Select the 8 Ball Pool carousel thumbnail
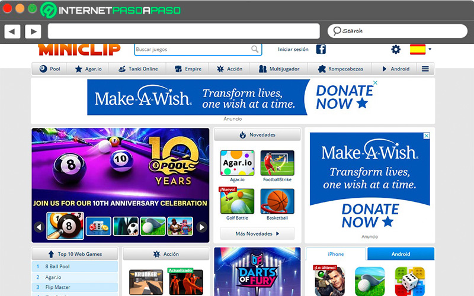This screenshot has width=474, height=296. pyautogui.click(x=65, y=226)
